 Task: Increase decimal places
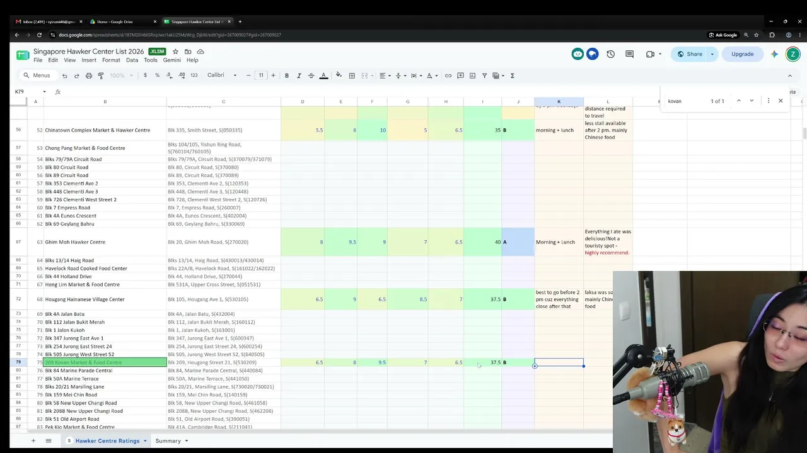point(182,75)
